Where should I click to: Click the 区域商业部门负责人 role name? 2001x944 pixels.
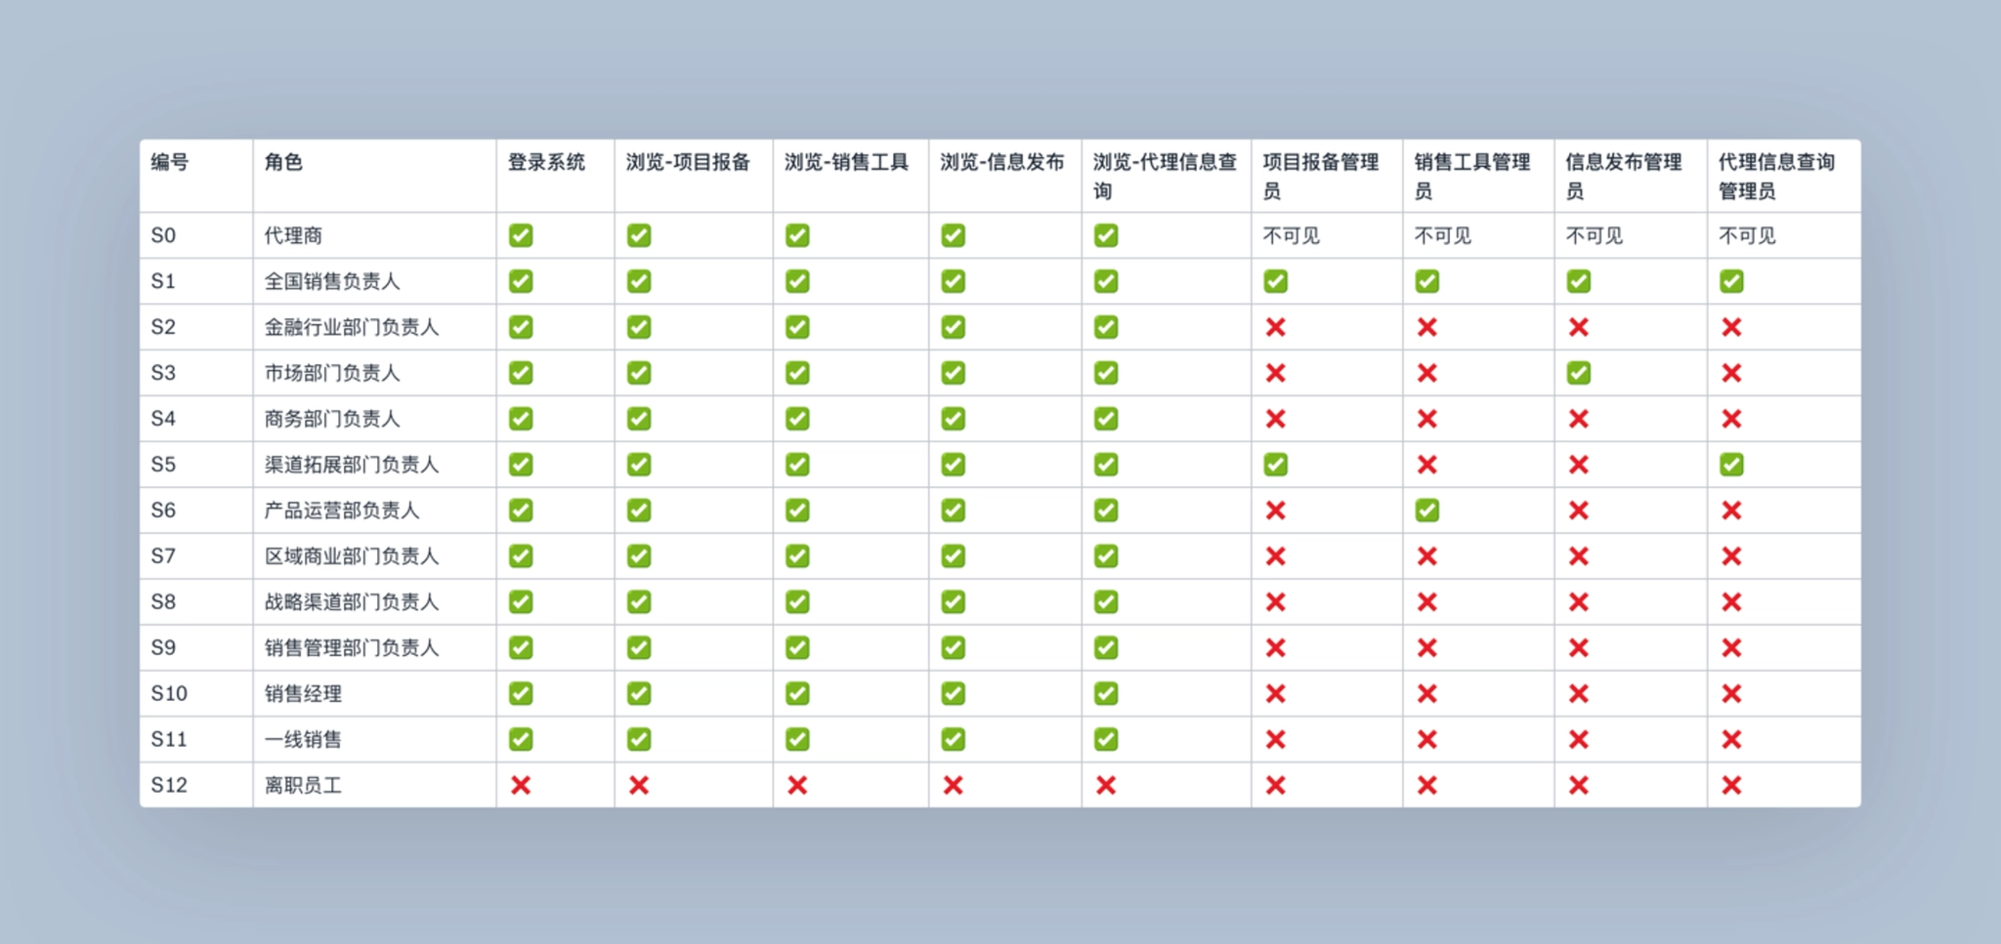click(352, 556)
